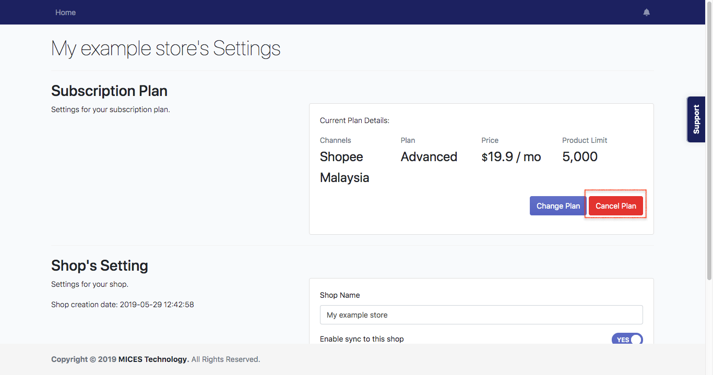Click the 5,000 product limit value
This screenshot has height=375, width=713.
(579, 157)
